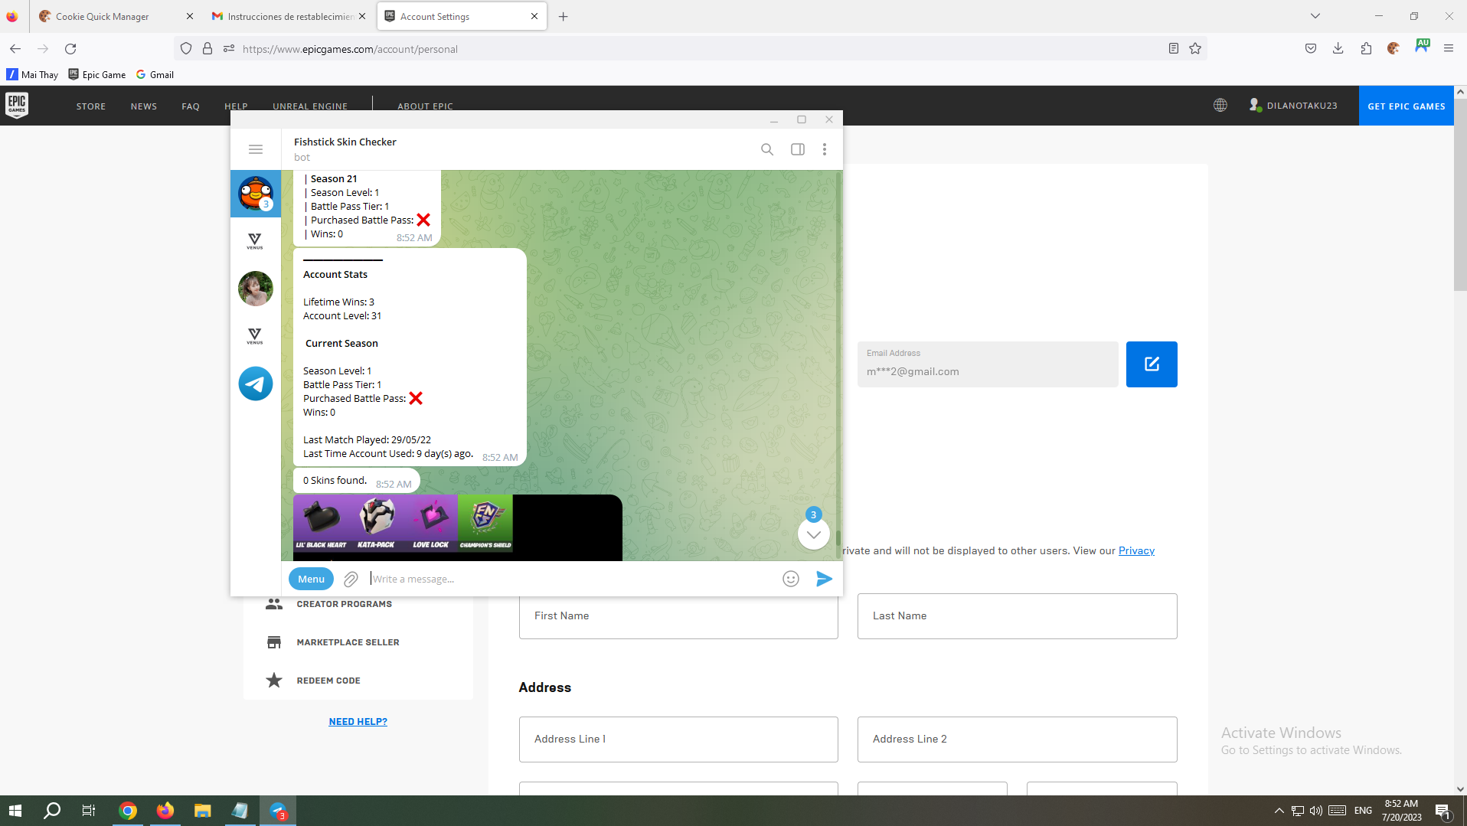Click the Epic page vertical scrollbar
Viewport: 1467px width, 826px height.
(1460, 195)
